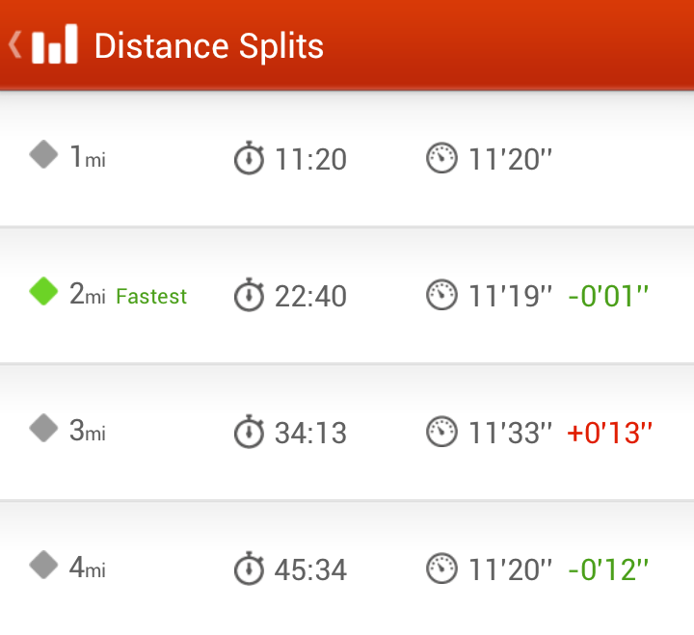Image resolution: width=694 pixels, height=635 pixels.
Task: Tap the stopwatch icon beside 45:34
Action: [x=249, y=569]
